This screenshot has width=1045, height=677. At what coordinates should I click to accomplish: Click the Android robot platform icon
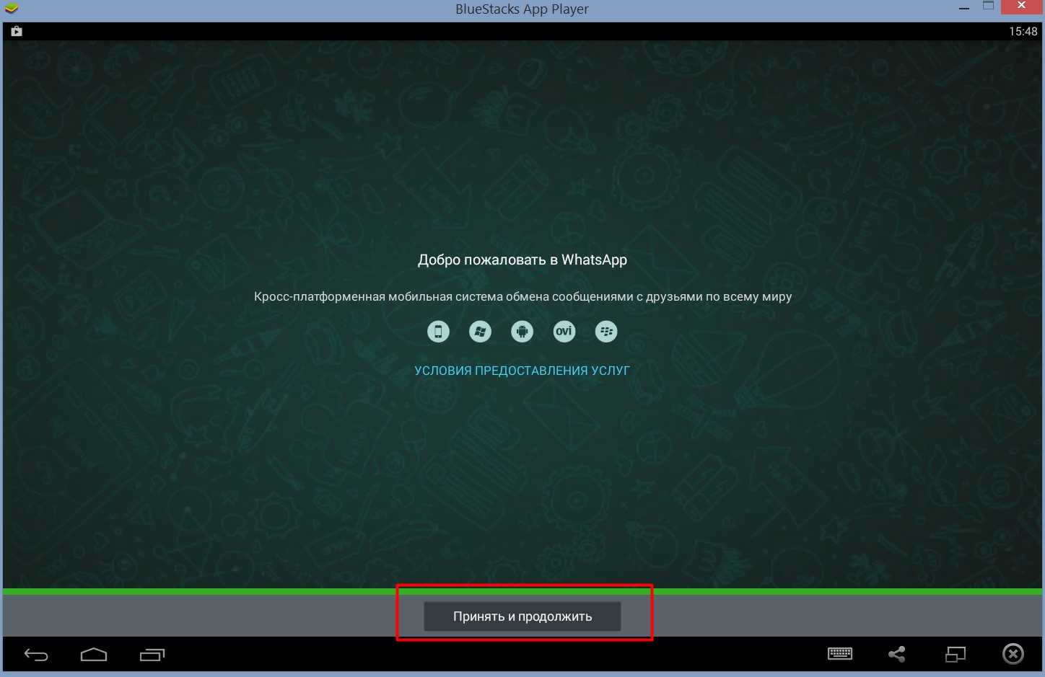coord(522,332)
